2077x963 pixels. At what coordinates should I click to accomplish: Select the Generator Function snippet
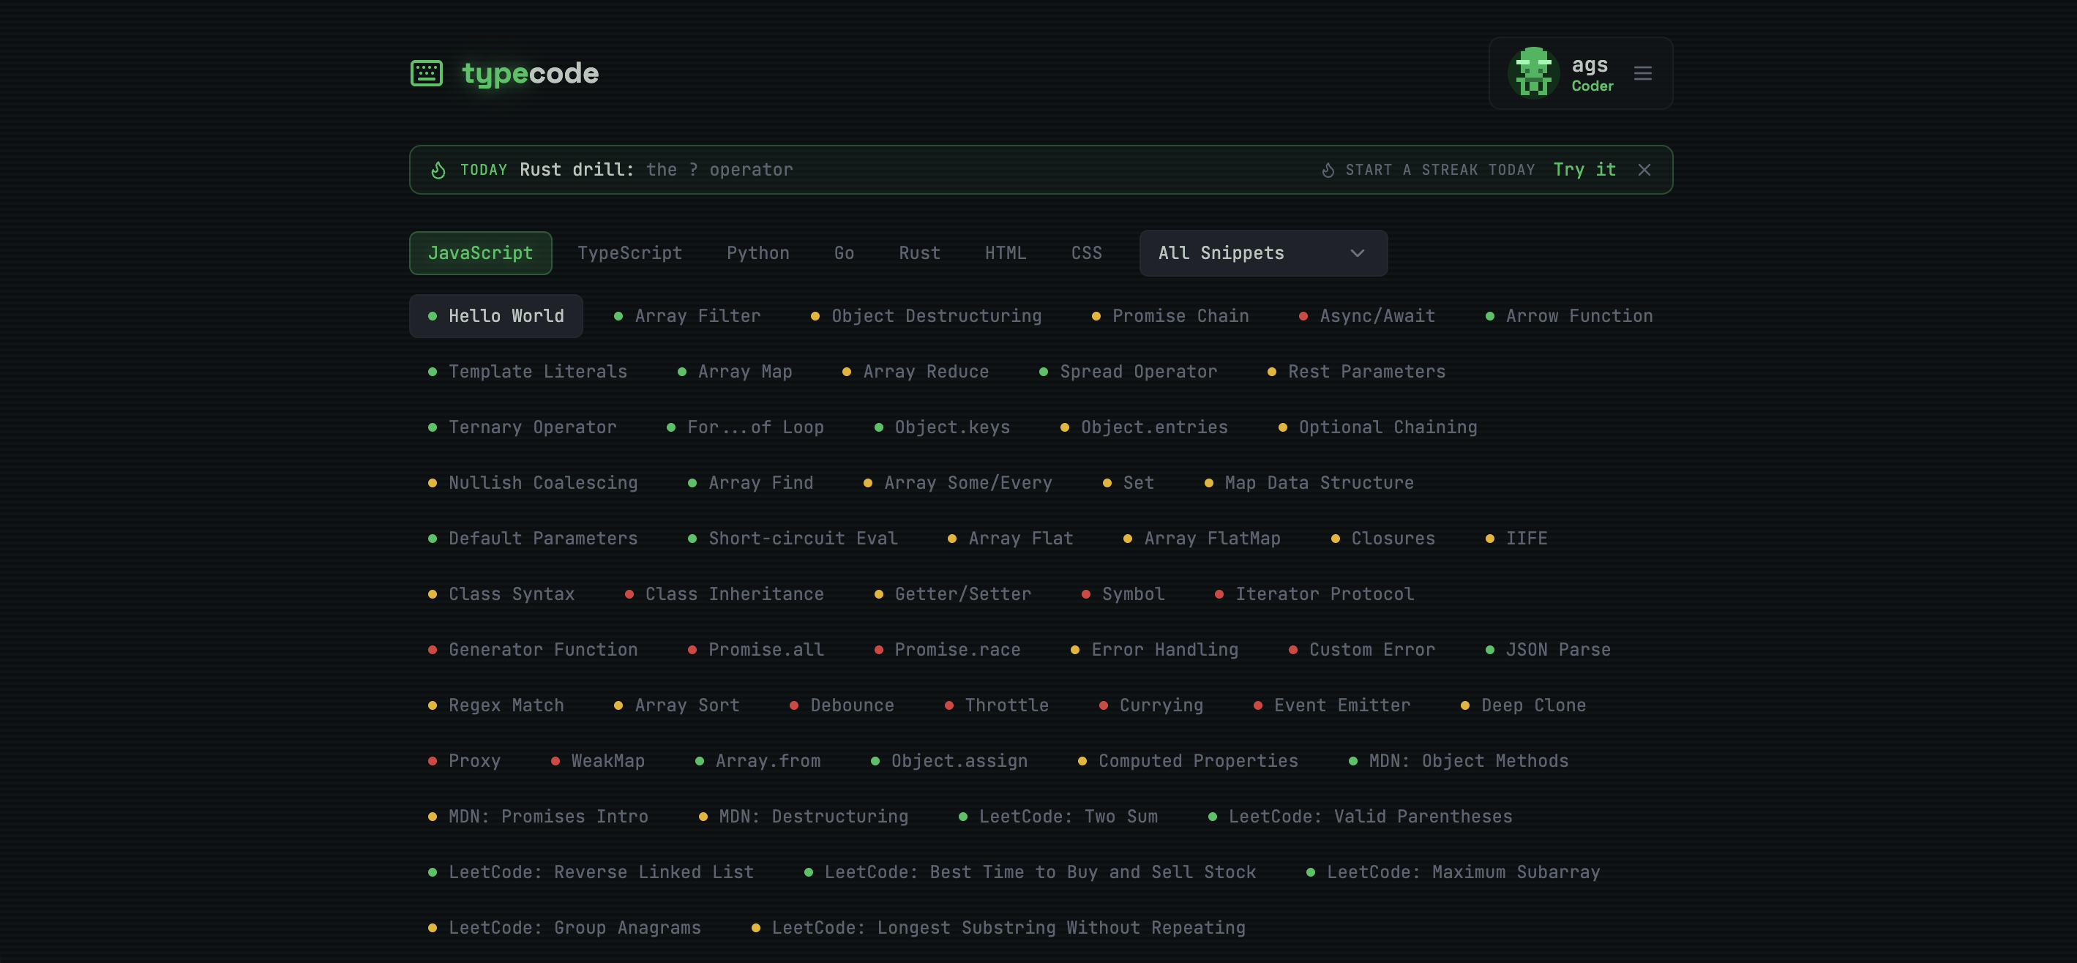533,650
